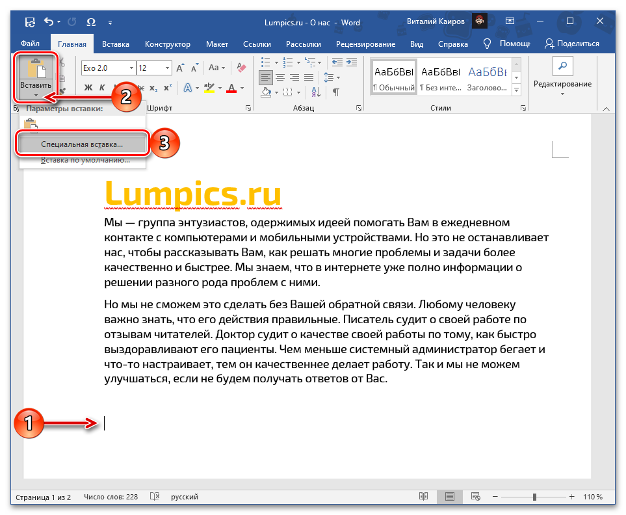Screen dimensions: 626x515
Task: Open ribbon display options
Action: 510,21
